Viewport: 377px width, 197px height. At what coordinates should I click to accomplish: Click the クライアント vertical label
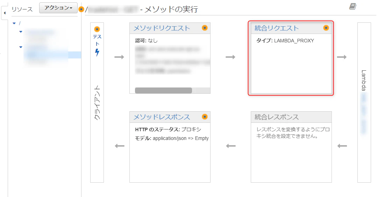[97, 103]
